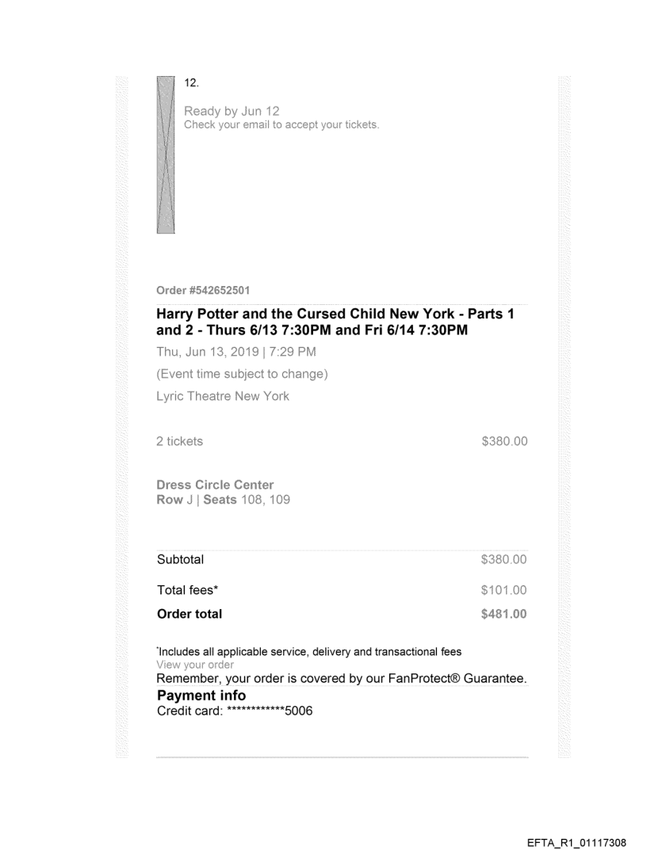Click the FanProtect Guarantee reminder text
The image size is (647, 850).
coord(342,679)
